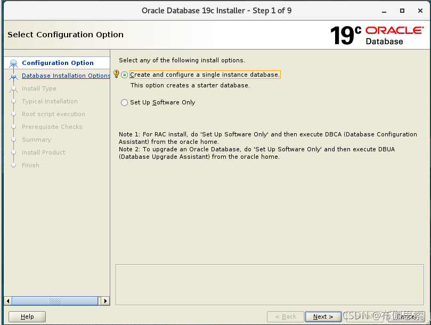Select Configuration Option in the step list
Screen dimensions: 431x325
pyautogui.click(x=58, y=63)
